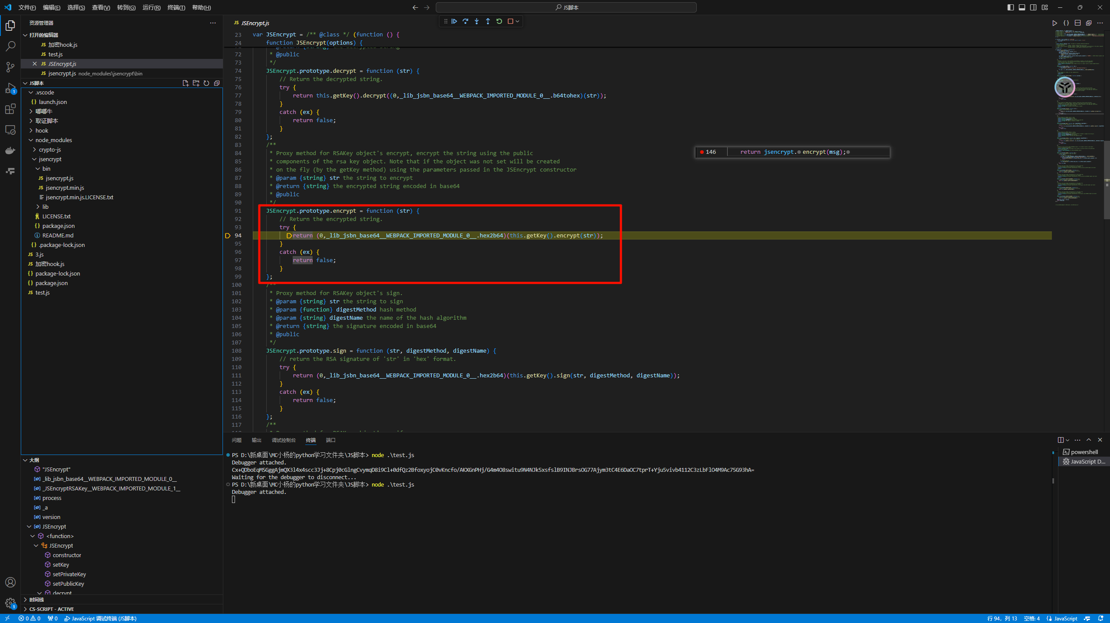
Task: Click the debug Step Into arrow
Action: click(x=477, y=21)
